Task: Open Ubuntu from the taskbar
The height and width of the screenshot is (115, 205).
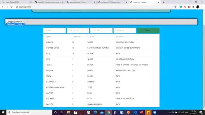Action: pyautogui.click(x=128, y=112)
